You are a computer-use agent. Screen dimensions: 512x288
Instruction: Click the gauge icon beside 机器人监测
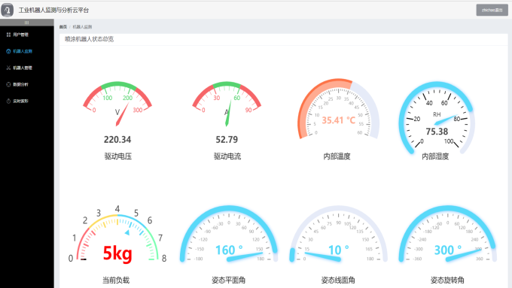pos(8,51)
